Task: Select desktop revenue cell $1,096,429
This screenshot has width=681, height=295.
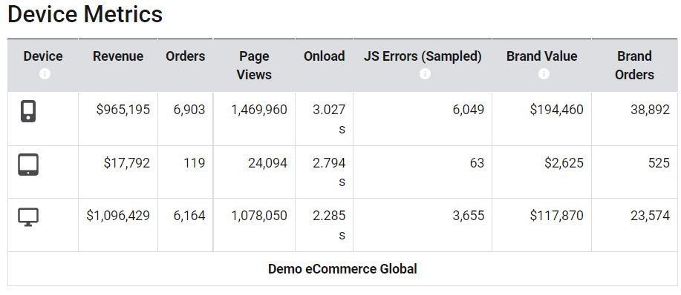Action: [118, 215]
